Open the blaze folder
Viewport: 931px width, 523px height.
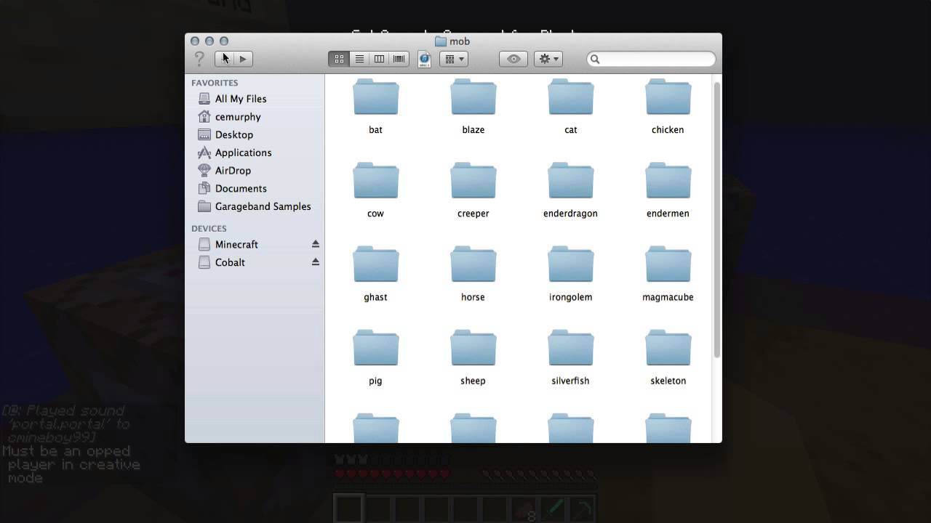coord(473,97)
